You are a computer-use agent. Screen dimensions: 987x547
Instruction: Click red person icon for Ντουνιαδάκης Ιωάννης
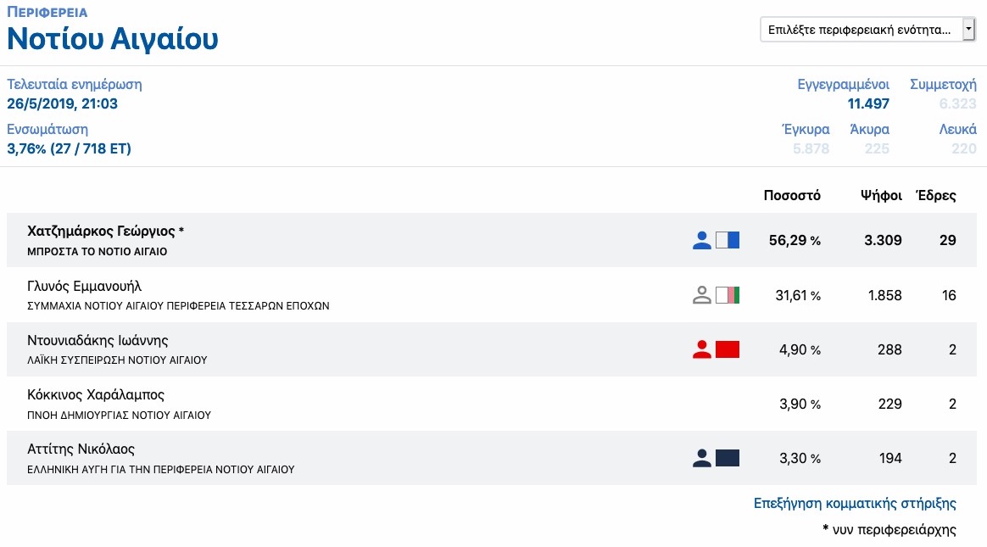[701, 349]
